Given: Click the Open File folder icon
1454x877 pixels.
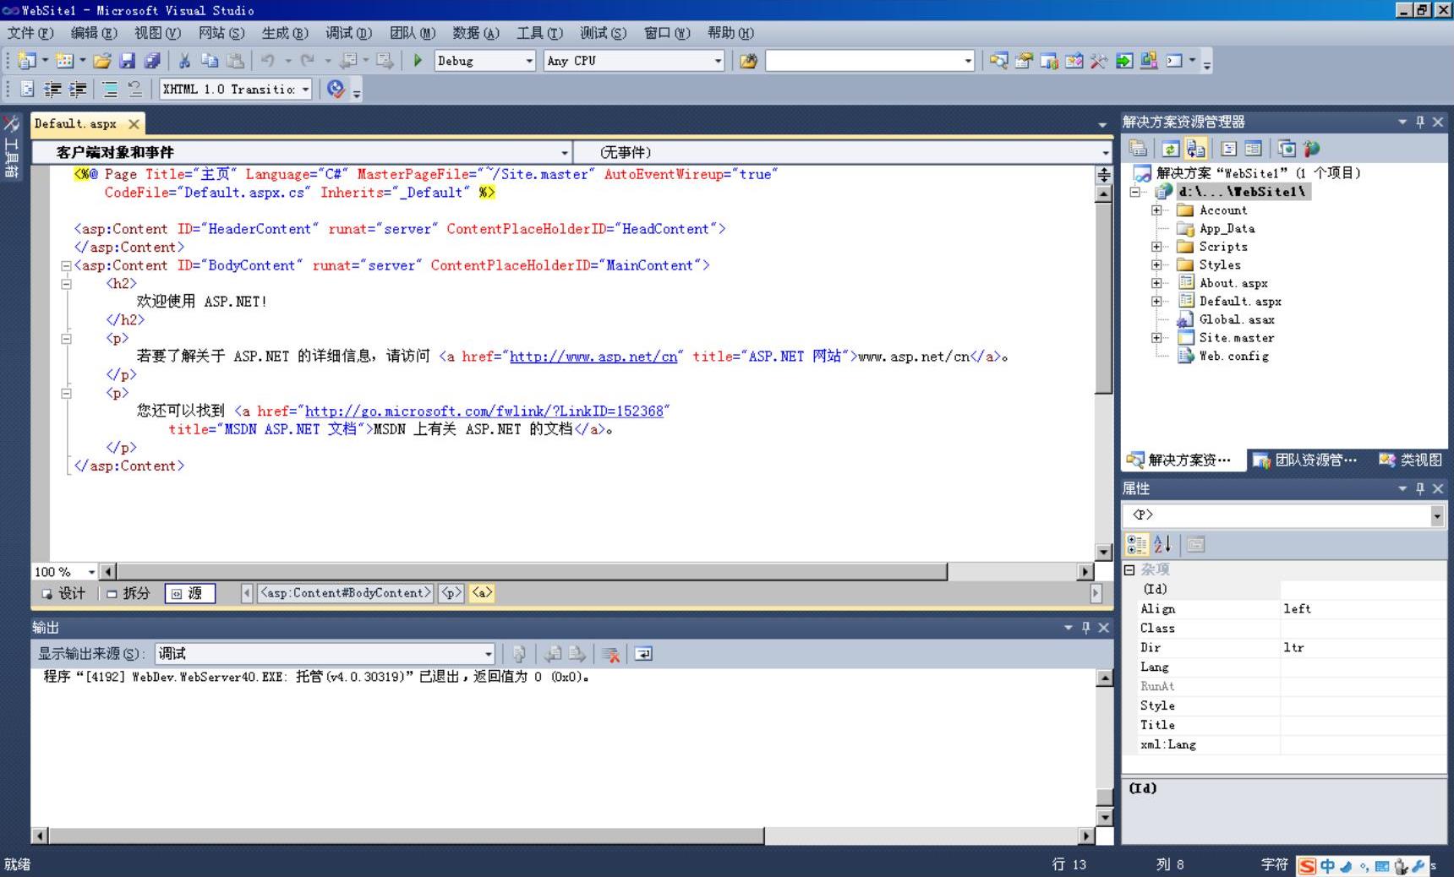Looking at the screenshot, I should pos(102,61).
